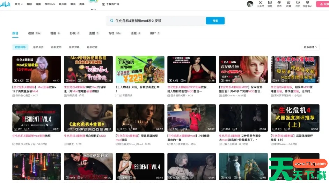The width and height of the screenshot is (329, 183).
Task: Open the 直播 nav item in header
Action: (x=38, y=4)
